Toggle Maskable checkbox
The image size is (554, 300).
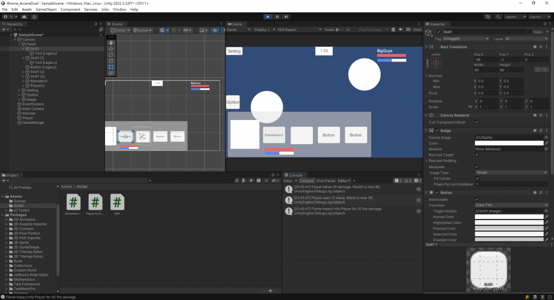pos(477,166)
